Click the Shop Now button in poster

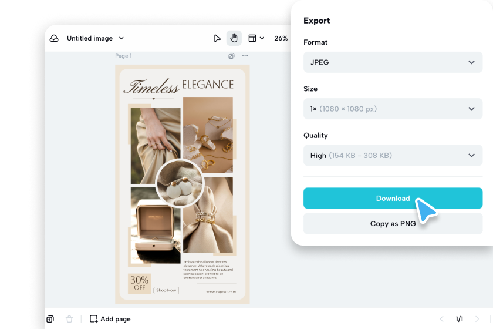click(x=166, y=290)
